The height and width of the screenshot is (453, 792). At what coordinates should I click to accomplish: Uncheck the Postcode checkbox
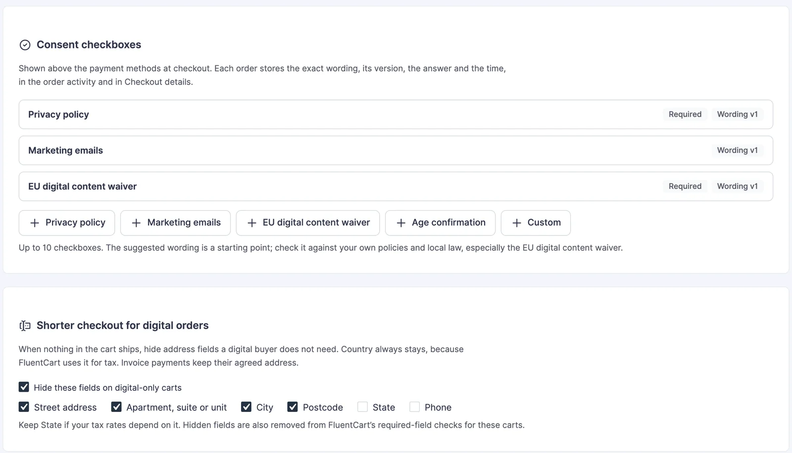pyautogui.click(x=293, y=407)
